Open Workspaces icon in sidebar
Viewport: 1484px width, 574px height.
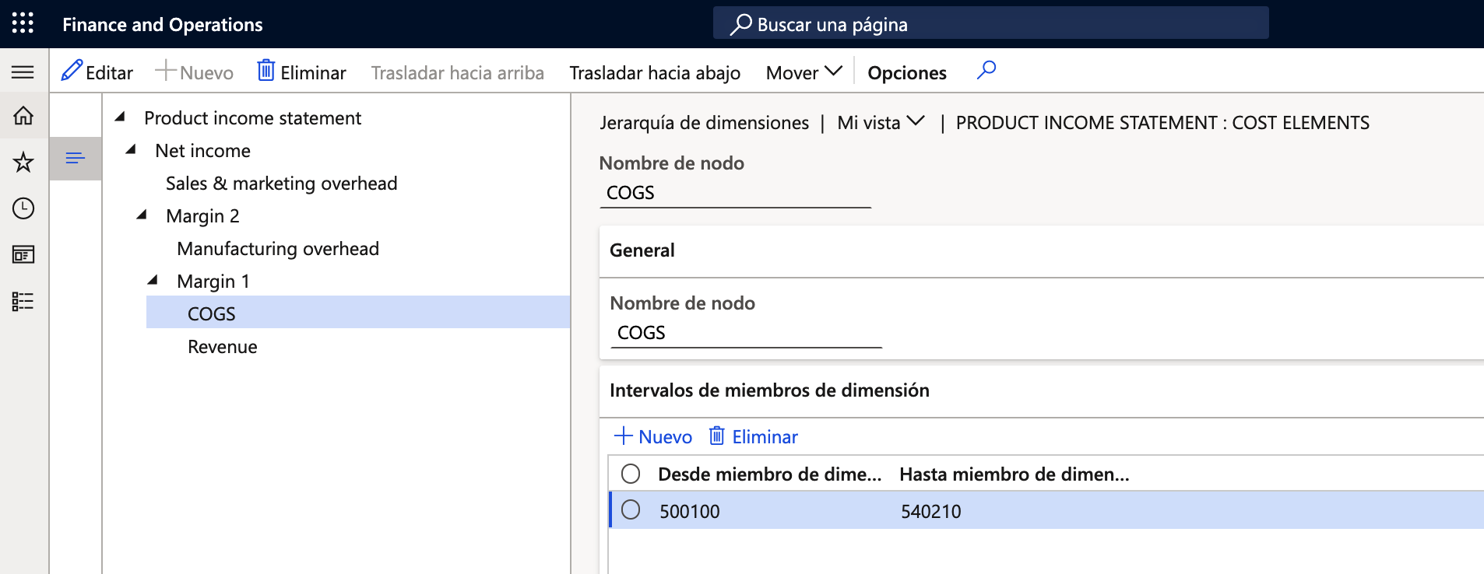(x=23, y=254)
